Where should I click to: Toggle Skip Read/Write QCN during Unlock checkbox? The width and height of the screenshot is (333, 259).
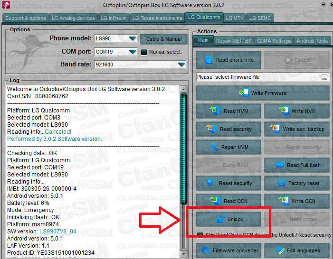(200, 235)
